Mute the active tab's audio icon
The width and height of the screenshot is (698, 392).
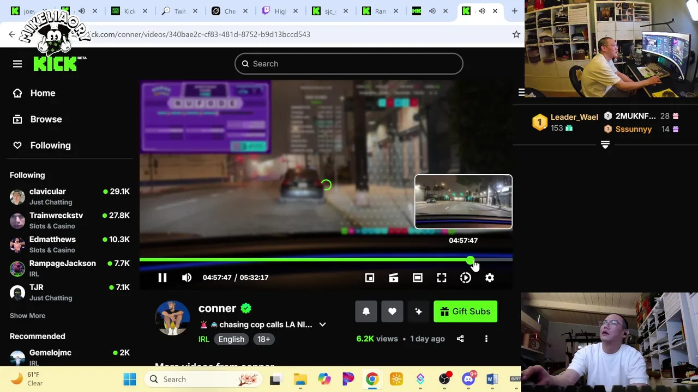[482, 11]
